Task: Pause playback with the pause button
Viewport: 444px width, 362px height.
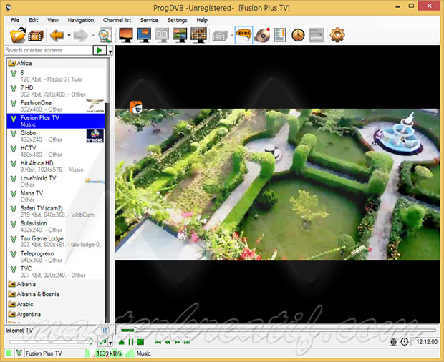Action: (131, 342)
